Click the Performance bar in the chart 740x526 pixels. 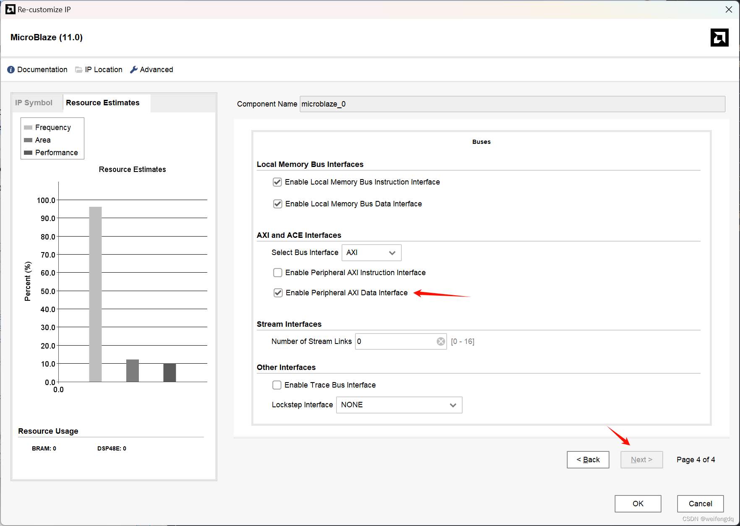click(x=169, y=372)
